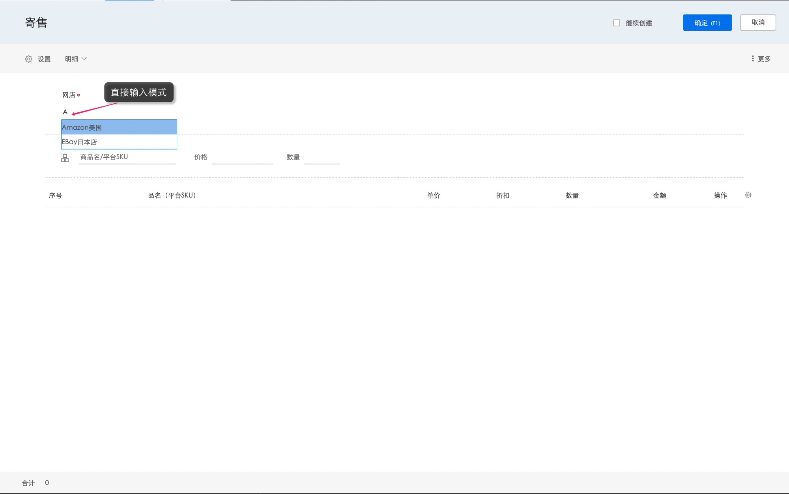Image resolution: width=789 pixels, height=494 pixels.
Task: Click the 设置 label in toolbar
Action: point(44,59)
